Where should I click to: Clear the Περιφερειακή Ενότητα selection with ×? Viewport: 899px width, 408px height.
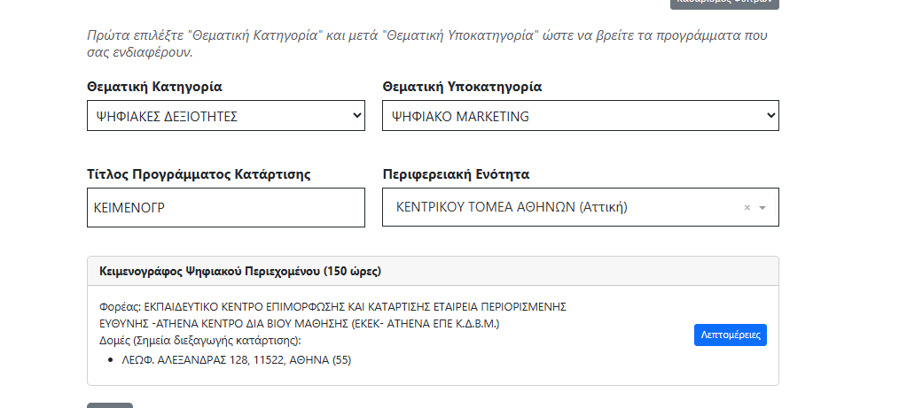(747, 207)
